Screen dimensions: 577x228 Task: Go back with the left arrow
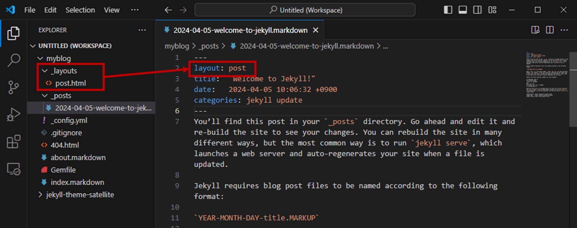pos(168,10)
